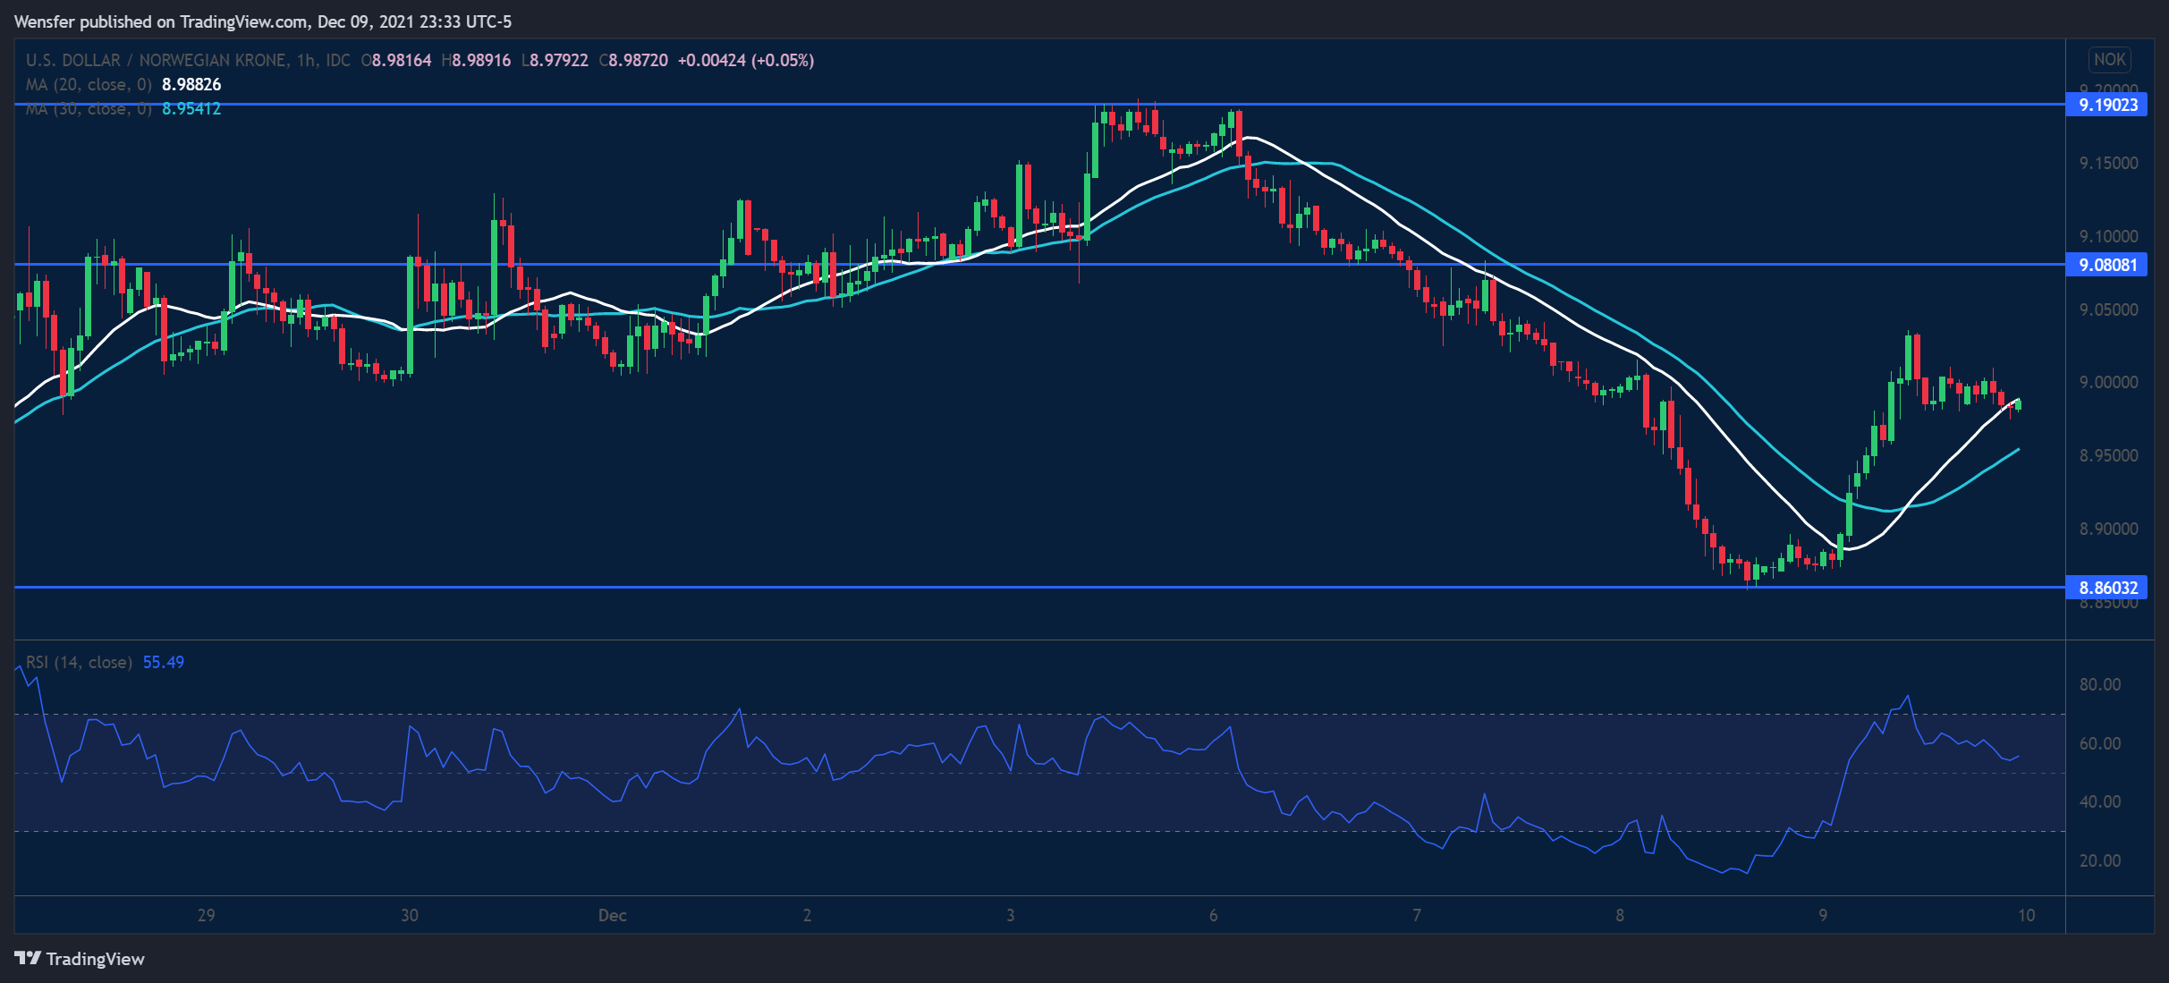This screenshot has height=983, width=2169.
Task: Select the 9.08081 horizontal line price label
Action: pos(2107,265)
